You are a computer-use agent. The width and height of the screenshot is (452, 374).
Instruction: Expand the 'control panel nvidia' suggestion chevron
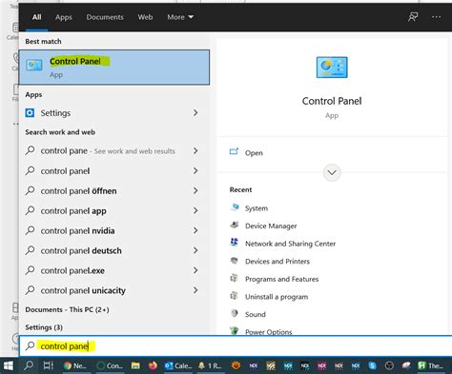coord(195,230)
